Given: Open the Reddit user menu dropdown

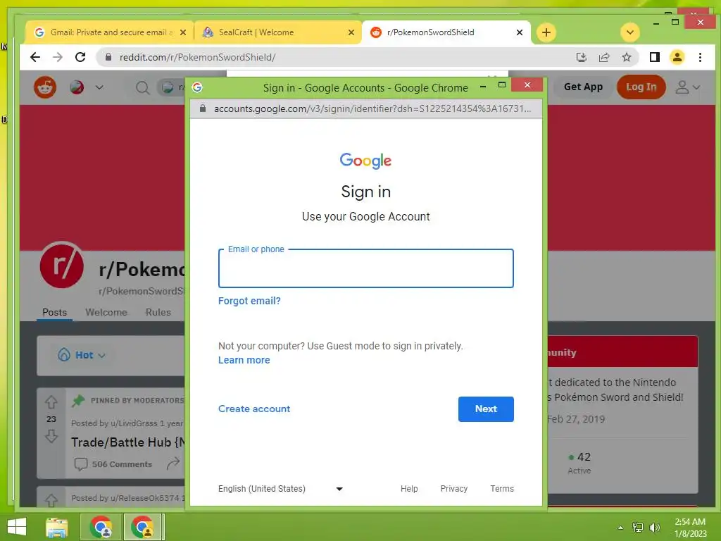Looking at the screenshot, I should click(x=687, y=87).
